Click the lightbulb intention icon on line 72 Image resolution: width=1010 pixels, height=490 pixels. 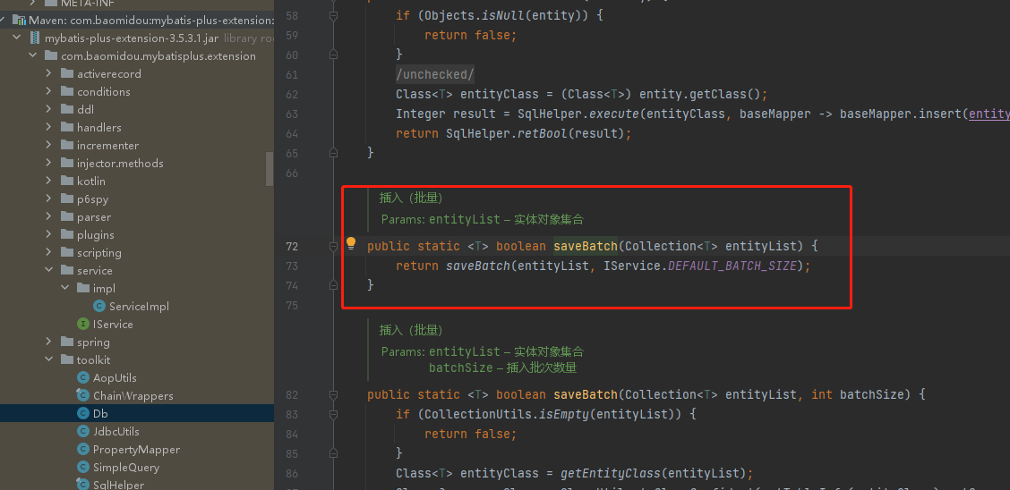point(351,244)
